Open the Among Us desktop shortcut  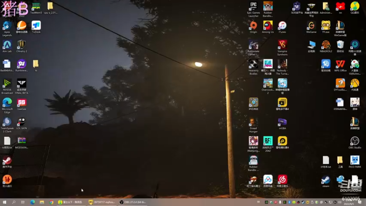(x=268, y=27)
